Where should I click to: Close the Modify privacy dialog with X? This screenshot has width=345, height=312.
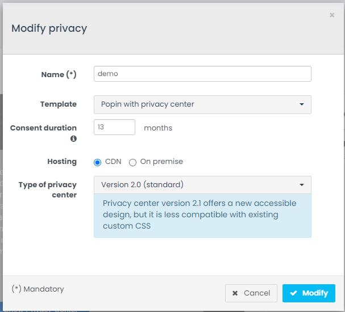point(332,15)
